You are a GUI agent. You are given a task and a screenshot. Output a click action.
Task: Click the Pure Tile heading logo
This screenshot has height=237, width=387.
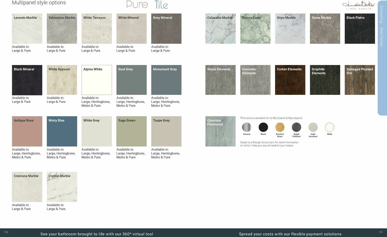pos(147,5)
